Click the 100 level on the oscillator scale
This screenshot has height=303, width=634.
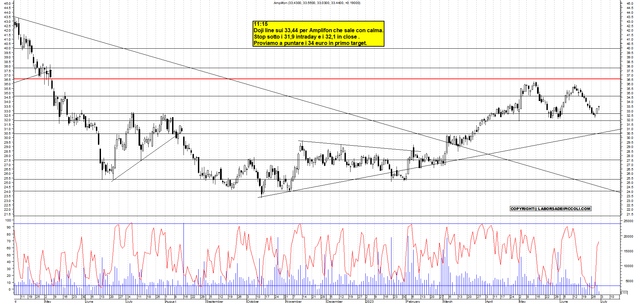point(7,220)
